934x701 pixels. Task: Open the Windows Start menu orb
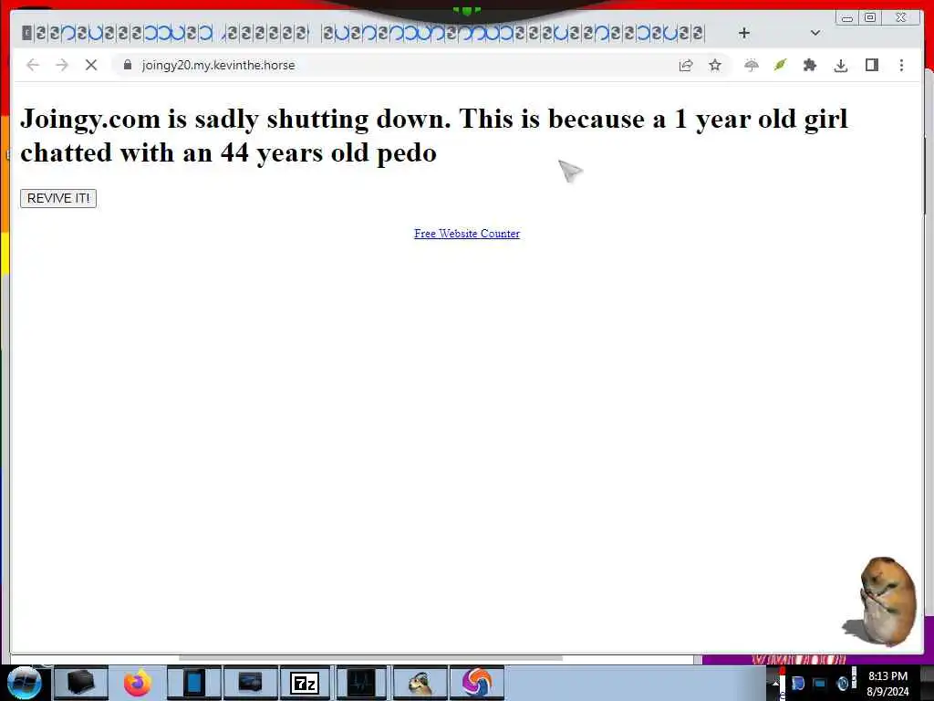(25, 683)
